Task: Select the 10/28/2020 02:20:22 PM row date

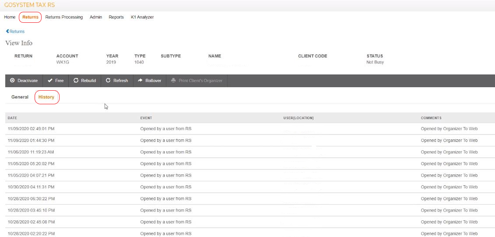Action: click(31, 233)
